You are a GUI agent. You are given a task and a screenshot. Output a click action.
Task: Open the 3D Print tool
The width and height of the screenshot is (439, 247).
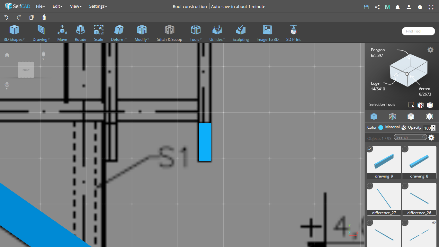coord(293,33)
